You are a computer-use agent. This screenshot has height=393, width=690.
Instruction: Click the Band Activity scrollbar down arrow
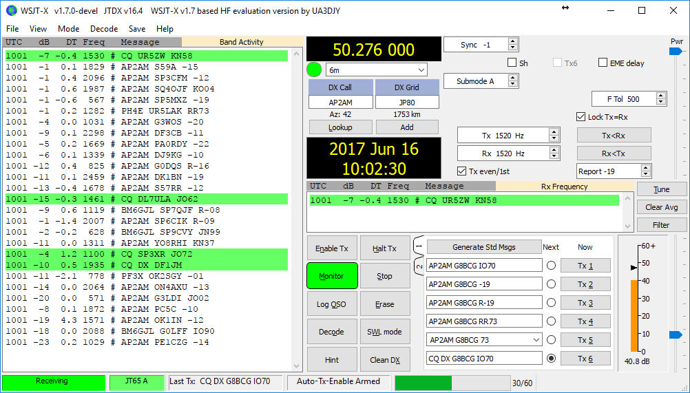pos(296,366)
